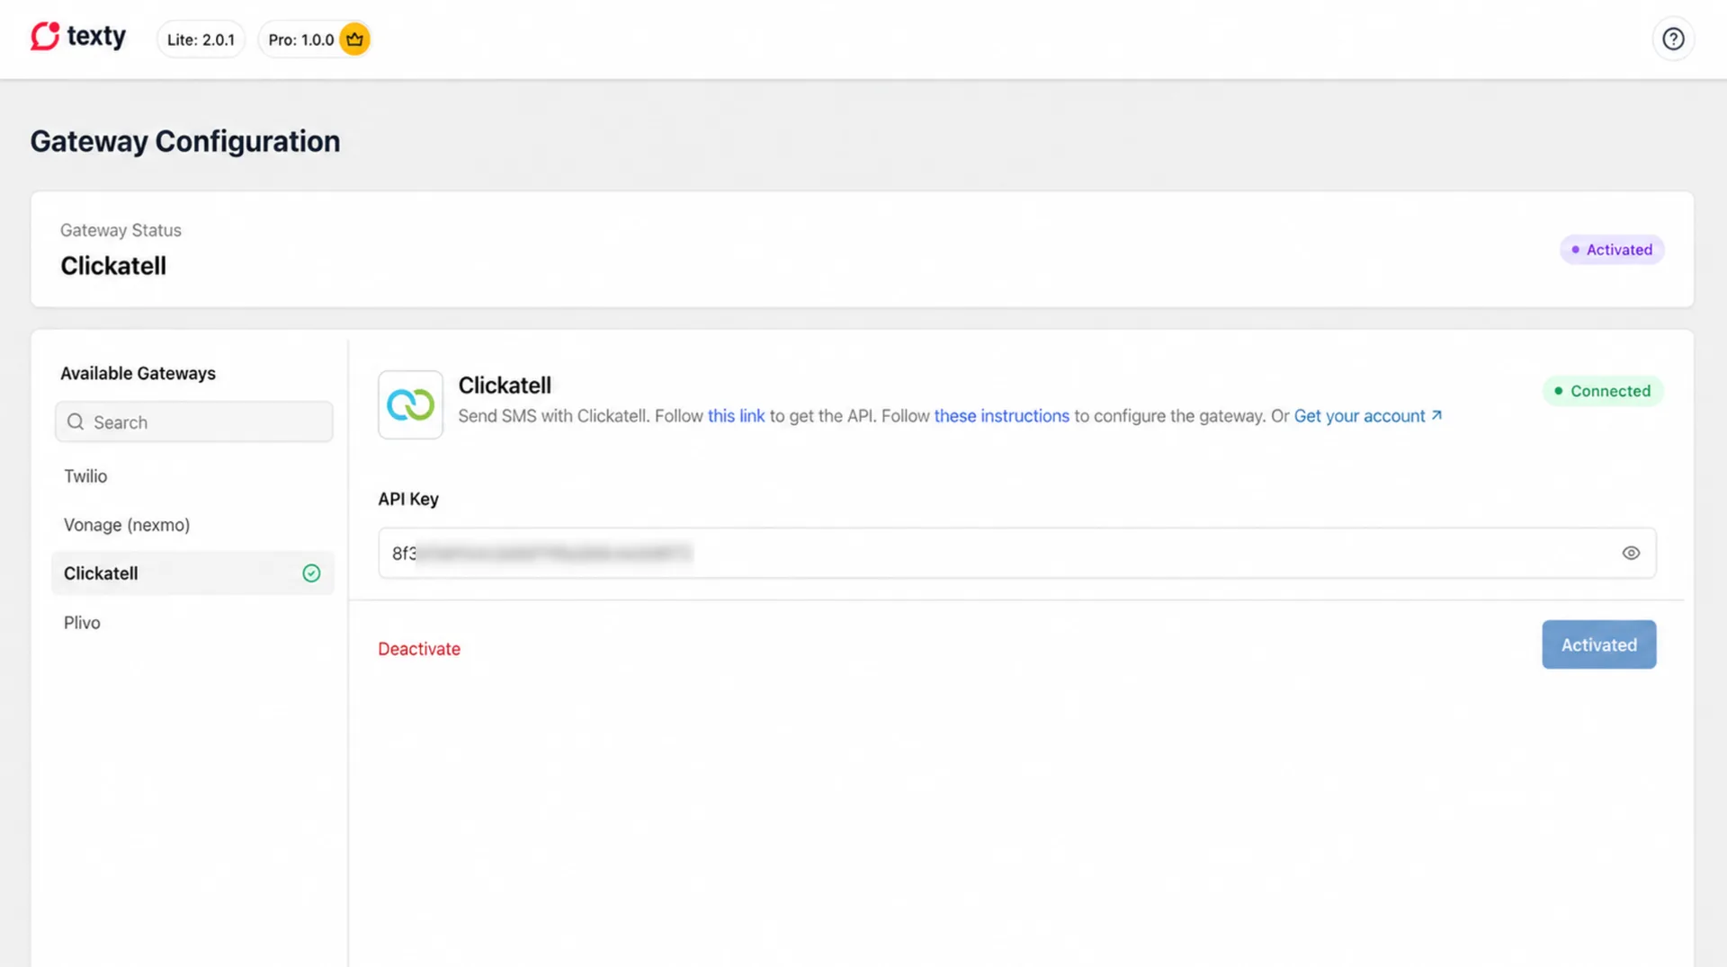
Task: Click the Gateway Status label
Action: pos(121,230)
